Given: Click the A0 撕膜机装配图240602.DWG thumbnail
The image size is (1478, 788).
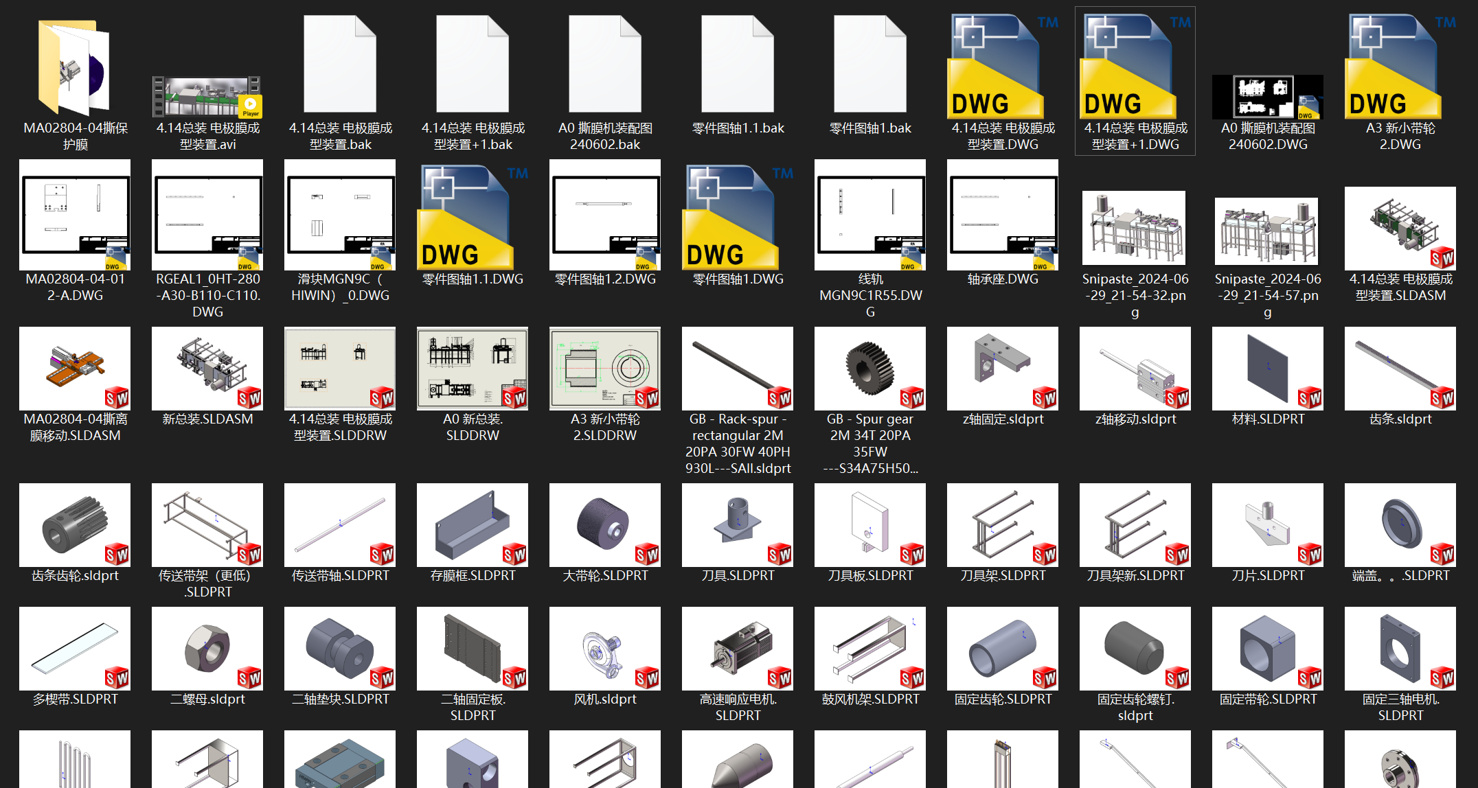Looking at the screenshot, I should coord(1267,97).
